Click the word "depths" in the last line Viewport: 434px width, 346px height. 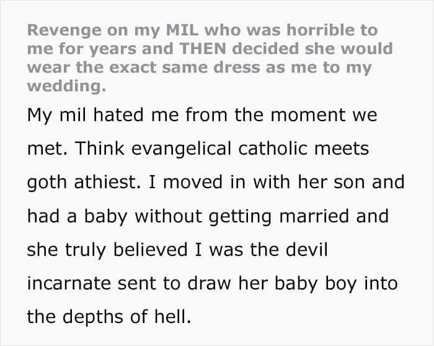(x=95, y=317)
